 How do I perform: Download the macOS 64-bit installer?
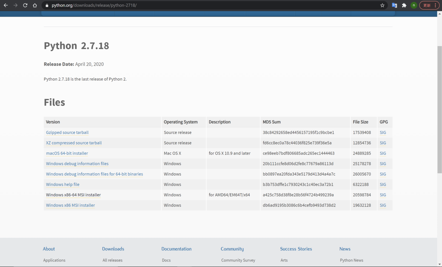67,153
